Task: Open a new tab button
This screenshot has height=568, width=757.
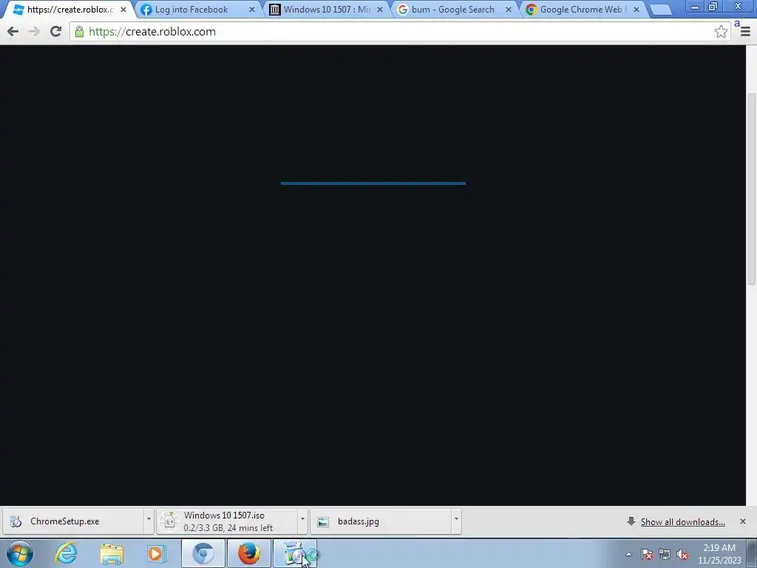Action: [x=660, y=10]
